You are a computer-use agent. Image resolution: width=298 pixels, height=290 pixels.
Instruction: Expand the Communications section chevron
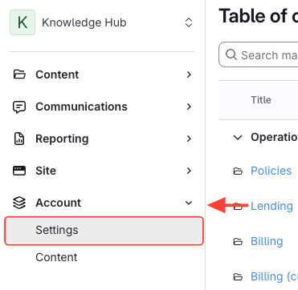(189, 107)
